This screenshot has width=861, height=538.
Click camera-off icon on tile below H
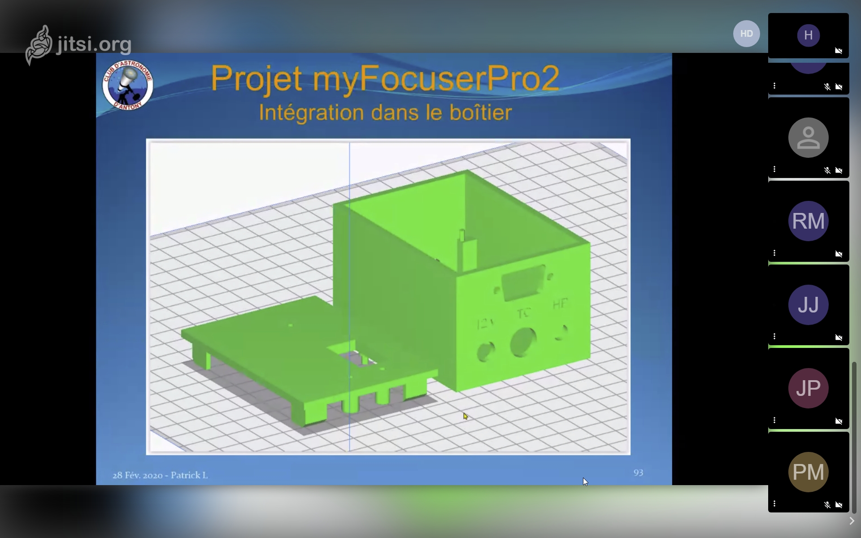click(x=839, y=87)
